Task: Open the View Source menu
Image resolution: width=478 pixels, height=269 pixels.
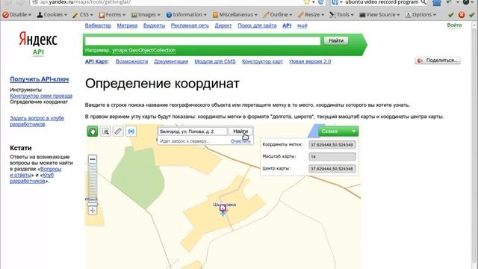Action: [379, 15]
